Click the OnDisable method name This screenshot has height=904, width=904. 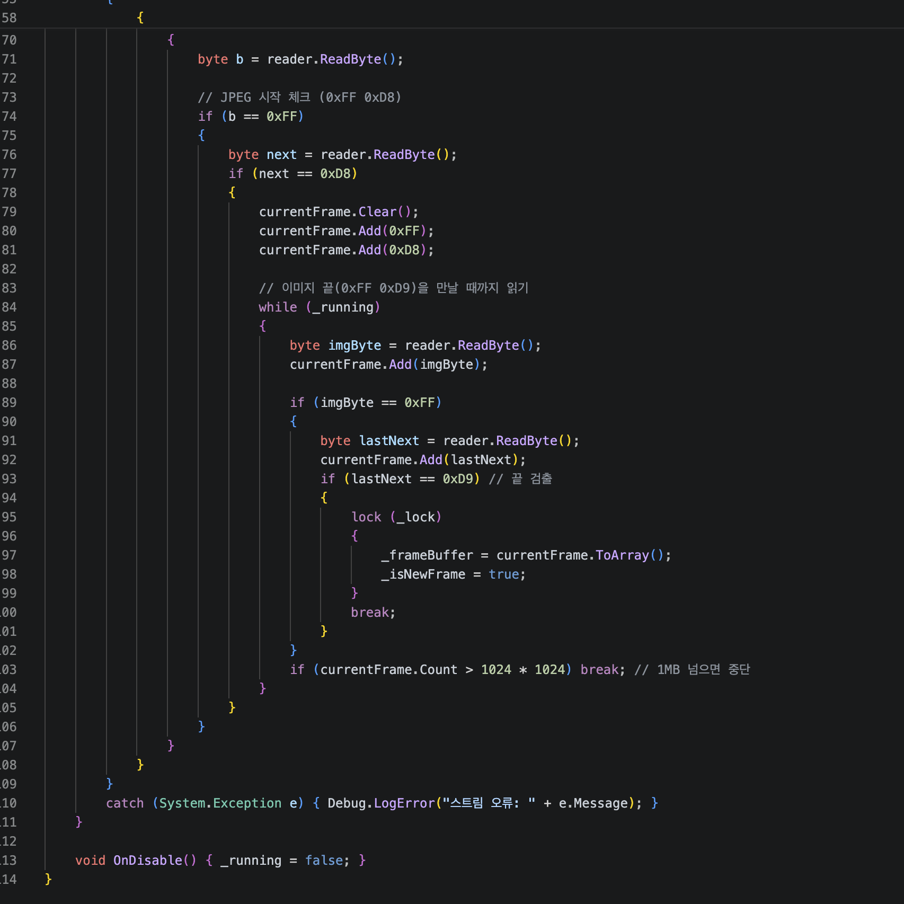[147, 861]
